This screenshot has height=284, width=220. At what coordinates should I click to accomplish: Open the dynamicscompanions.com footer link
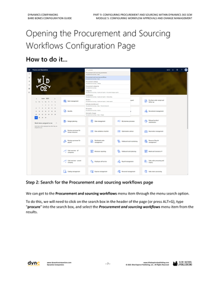pos(59,263)
